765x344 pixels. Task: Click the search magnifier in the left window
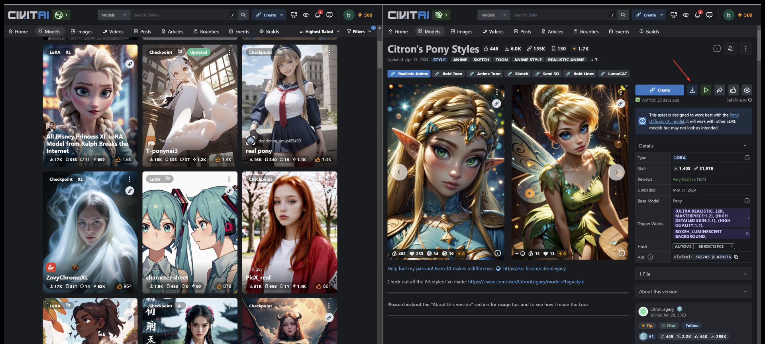(243, 15)
